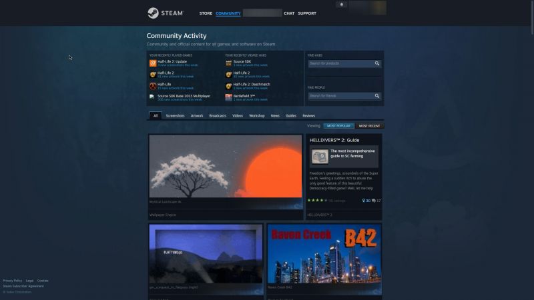Open the tree and orange sun wallpaper thumbnail
The height and width of the screenshot is (300, 534).
226,166
